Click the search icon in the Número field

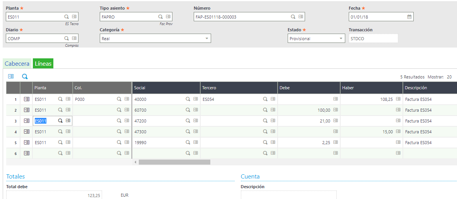(x=293, y=17)
